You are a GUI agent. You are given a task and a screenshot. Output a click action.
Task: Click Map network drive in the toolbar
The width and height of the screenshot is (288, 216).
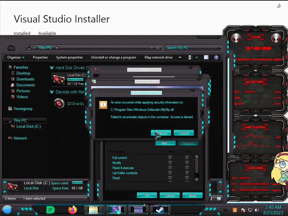click(159, 57)
